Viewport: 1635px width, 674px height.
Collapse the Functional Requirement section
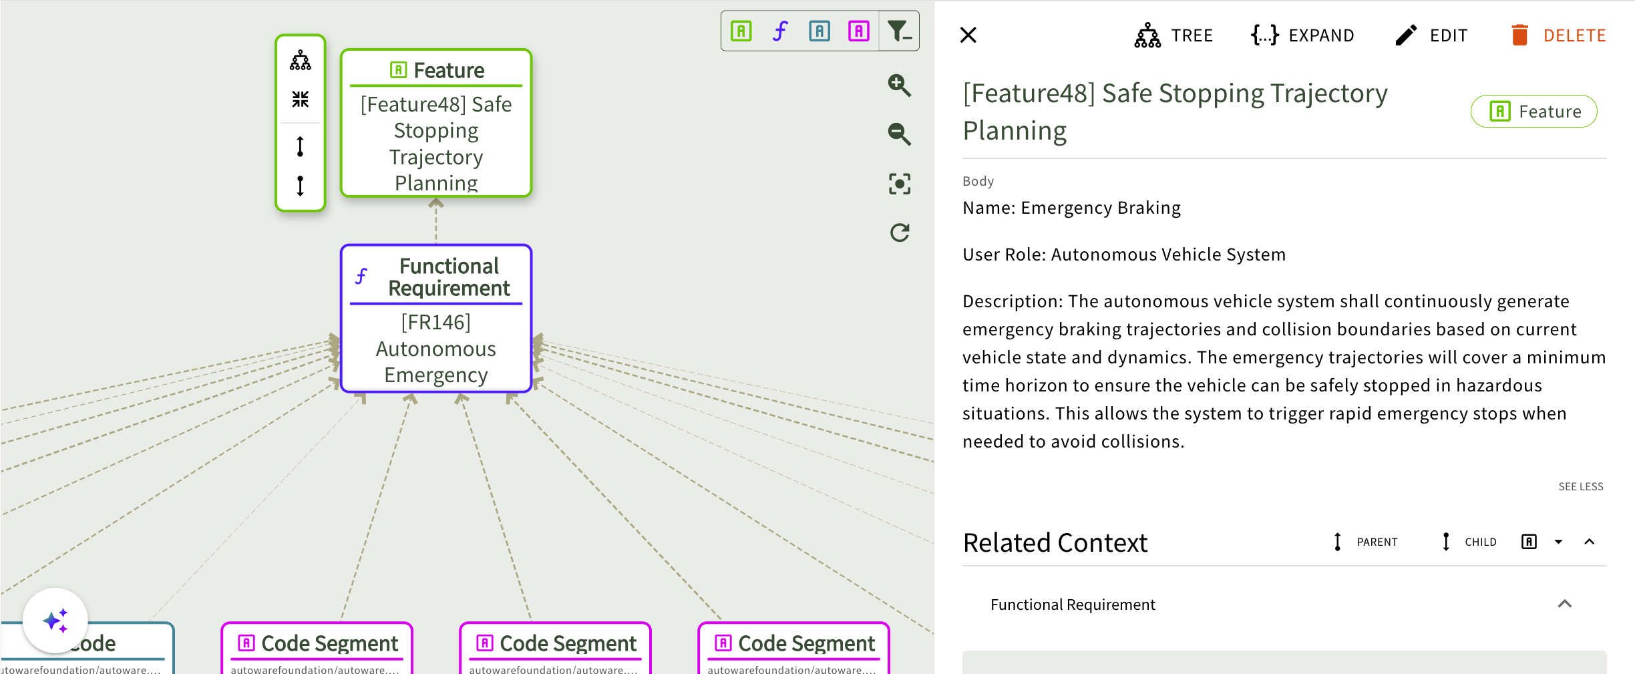coord(1564,604)
